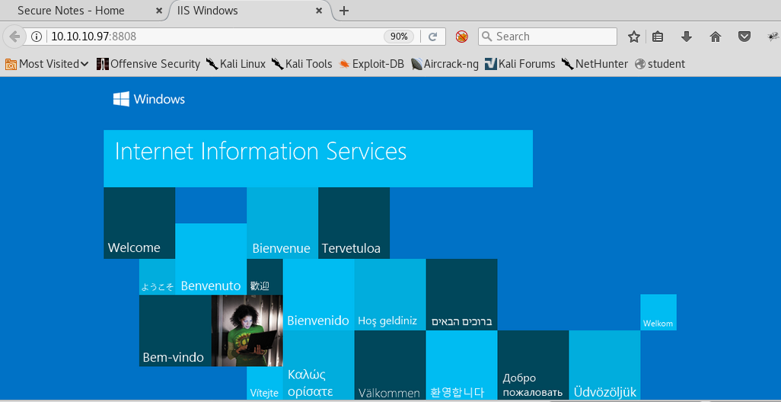781x402 pixels.
Task: Bookmark this page with the star icon
Action: click(x=633, y=37)
